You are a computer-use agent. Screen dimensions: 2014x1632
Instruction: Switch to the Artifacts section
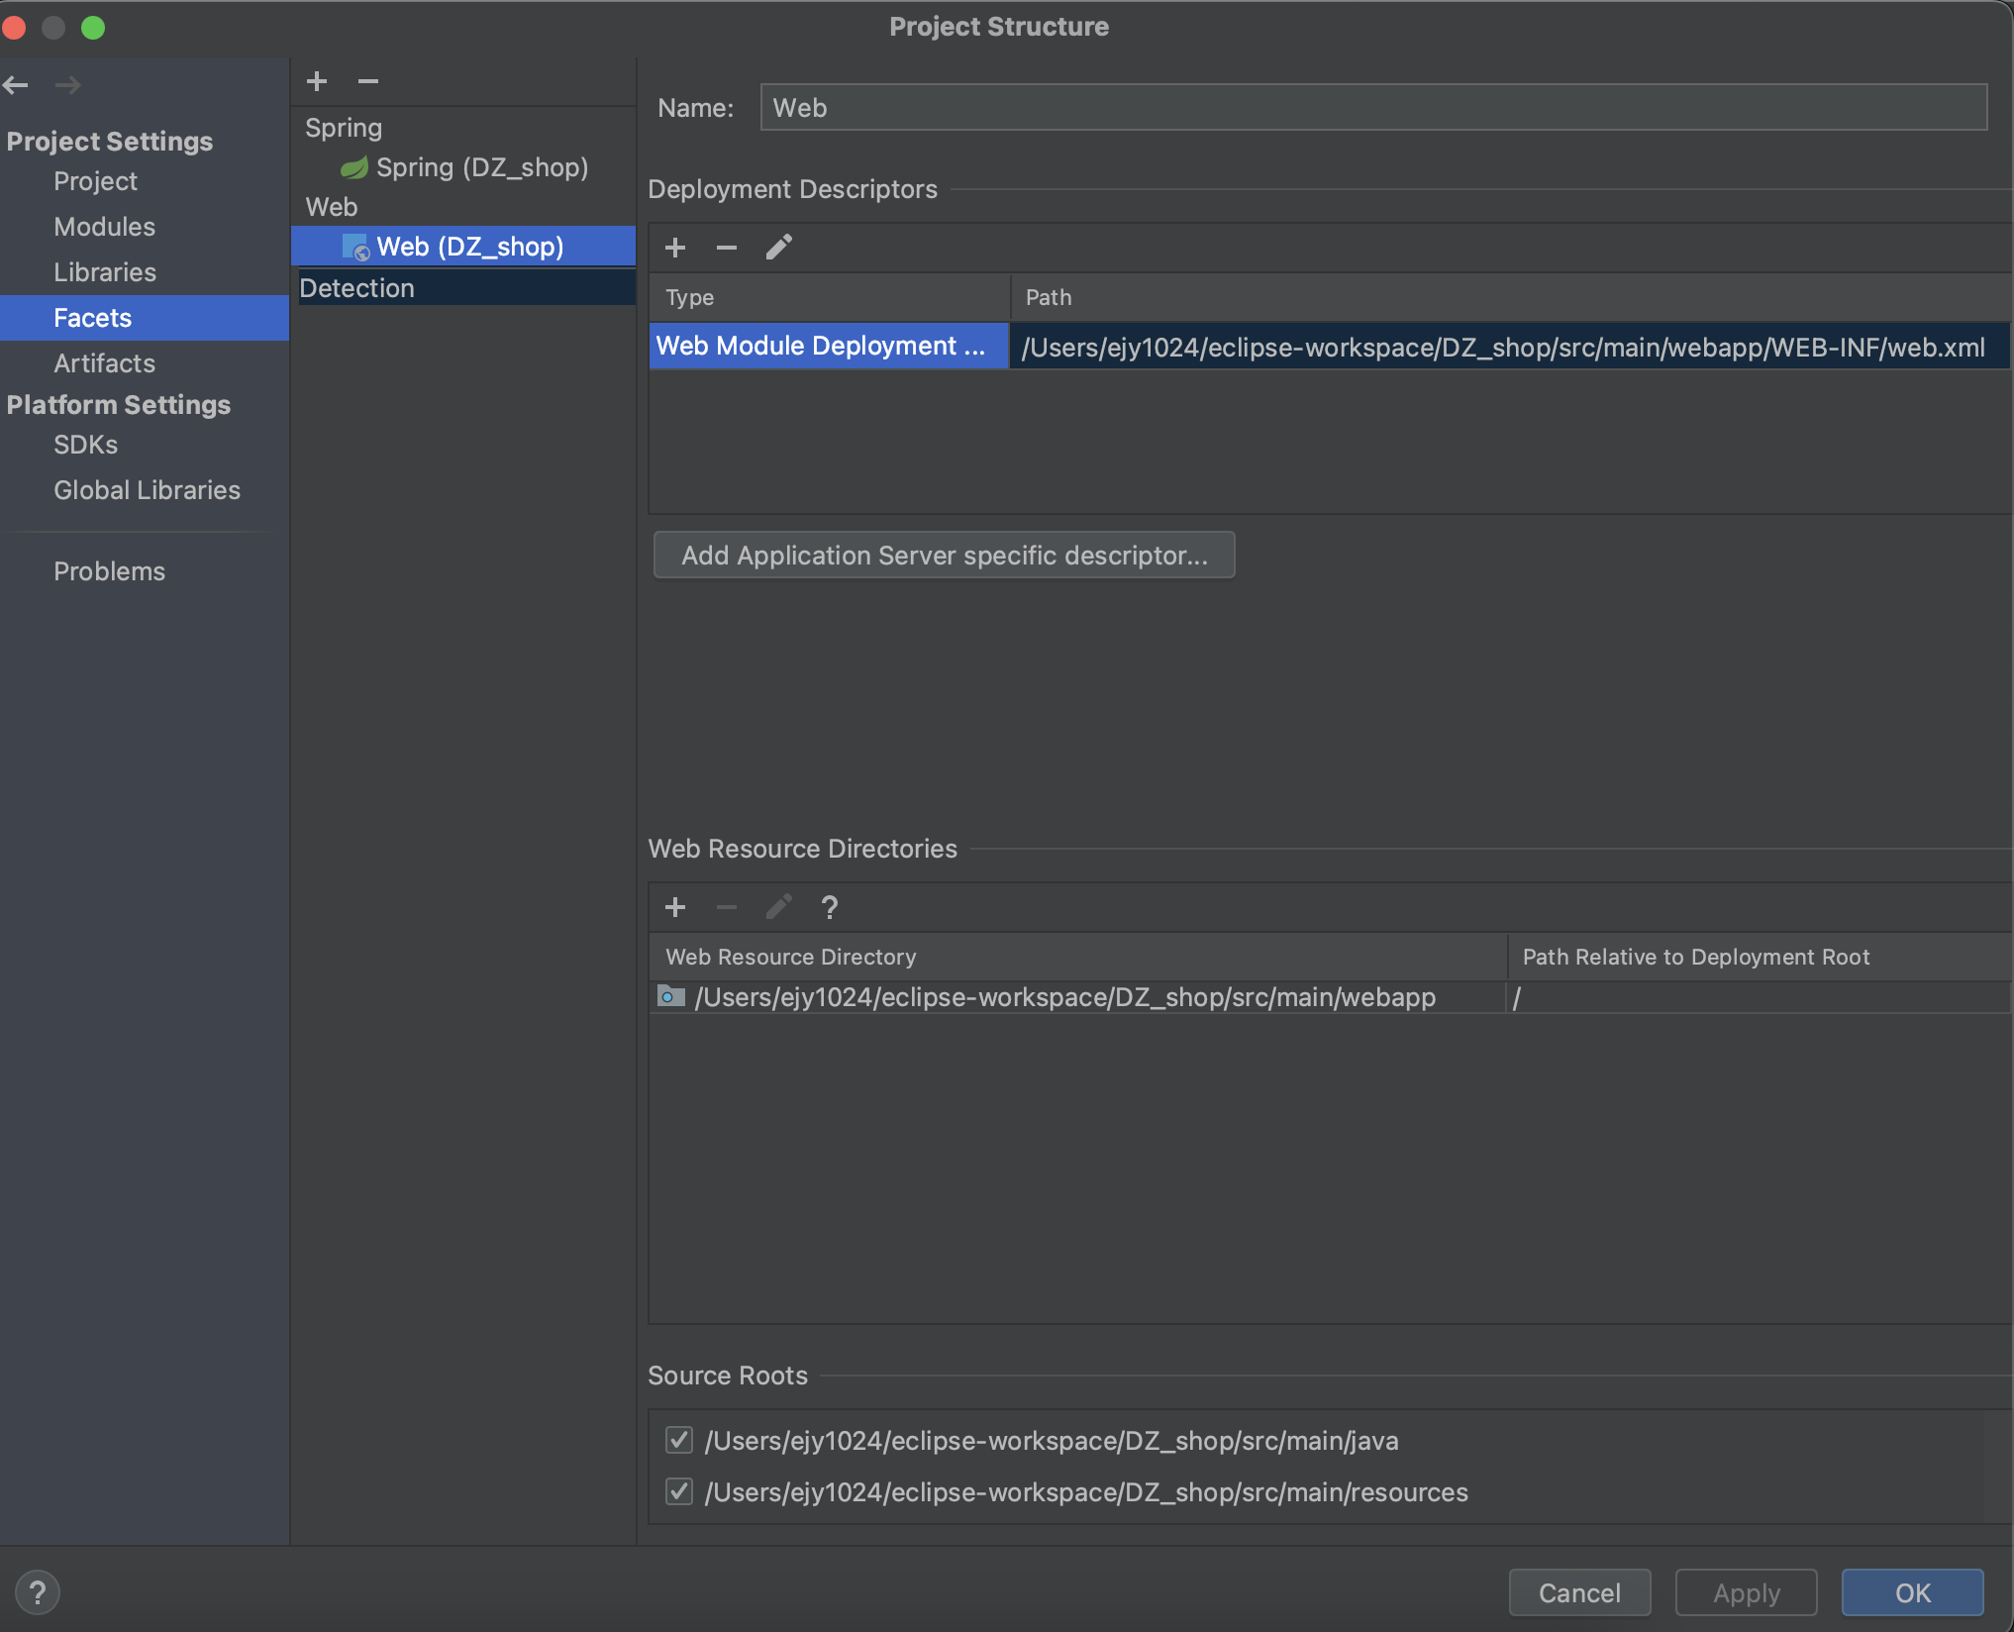coord(104,363)
